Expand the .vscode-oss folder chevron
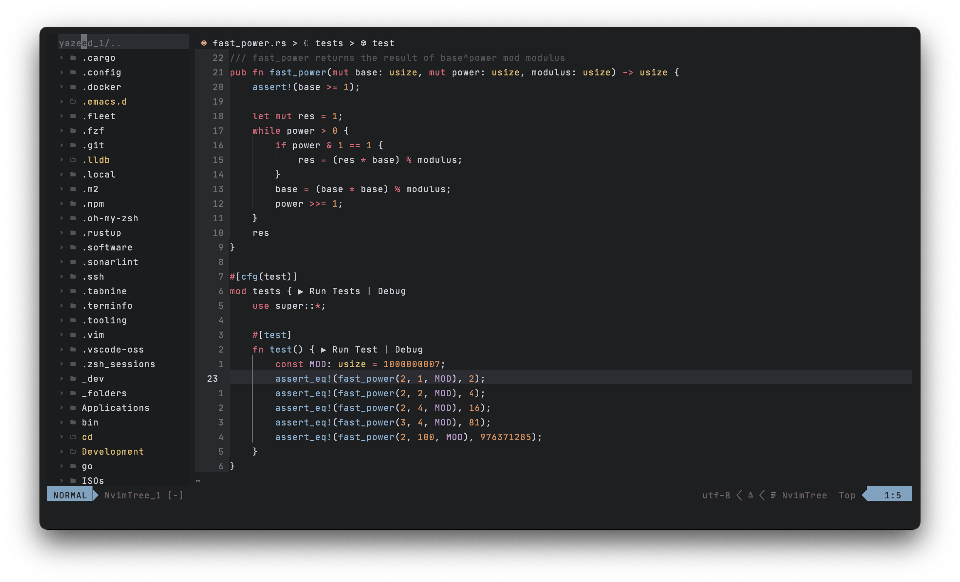 pyautogui.click(x=62, y=349)
